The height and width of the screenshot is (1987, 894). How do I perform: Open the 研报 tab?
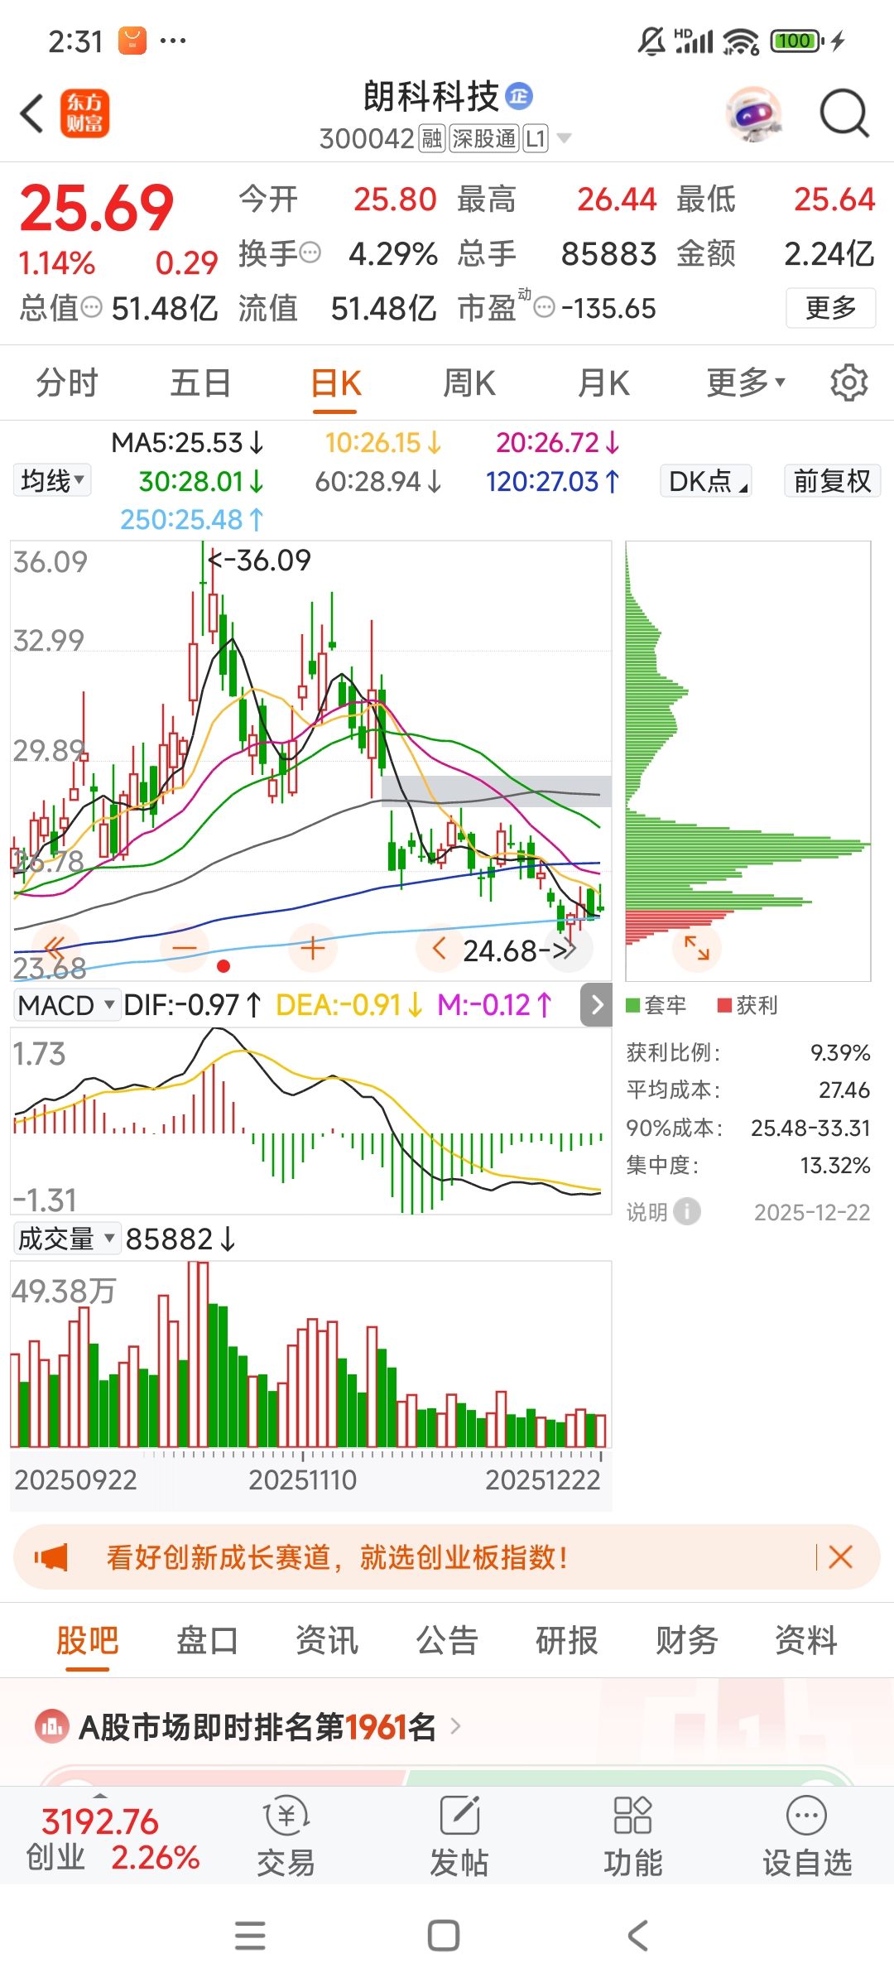click(567, 1640)
